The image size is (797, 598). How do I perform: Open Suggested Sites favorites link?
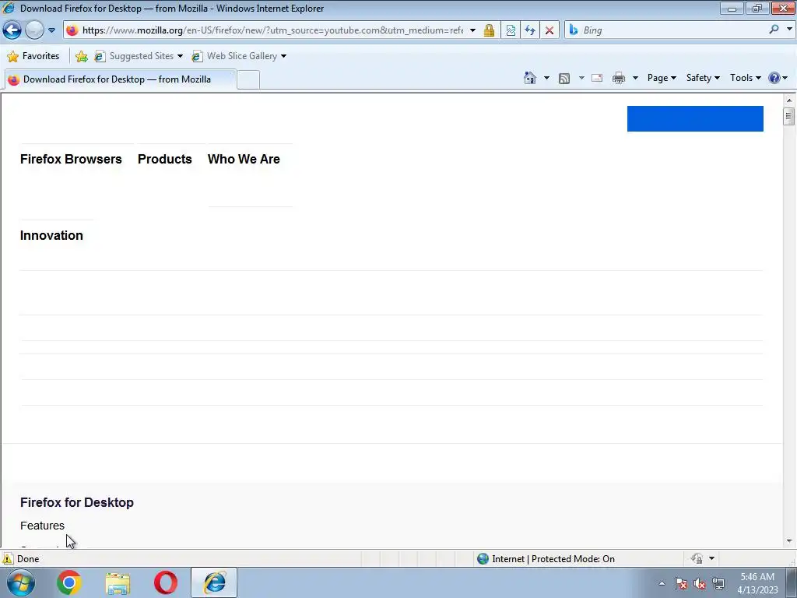click(x=139, y=56)
